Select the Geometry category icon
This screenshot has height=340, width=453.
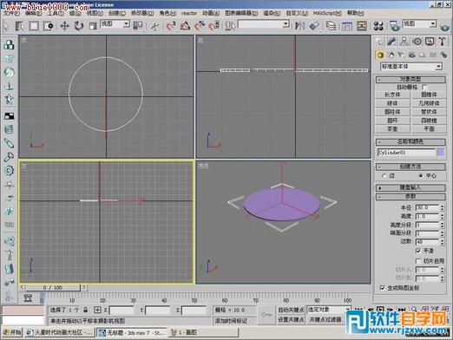pyautogui.click(x=380, y=55)
